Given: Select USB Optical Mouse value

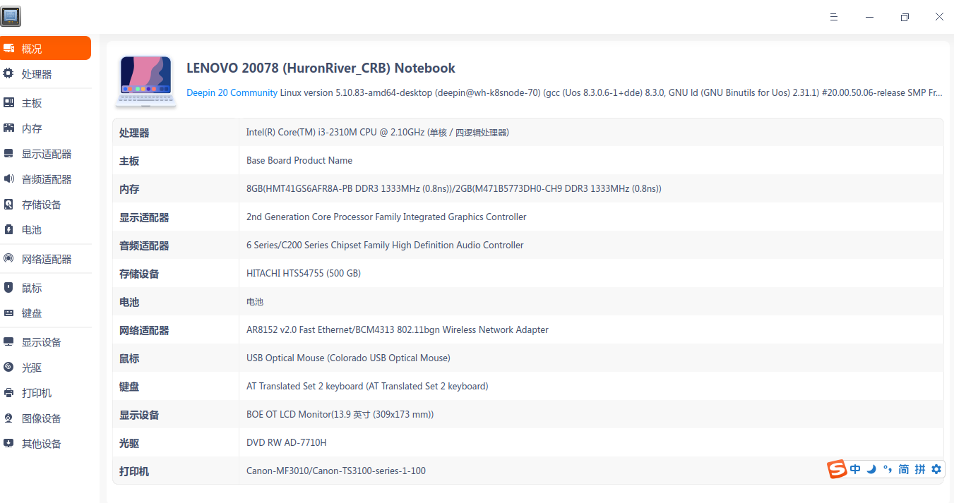Looking at the screenshot, I should (348, 358).
